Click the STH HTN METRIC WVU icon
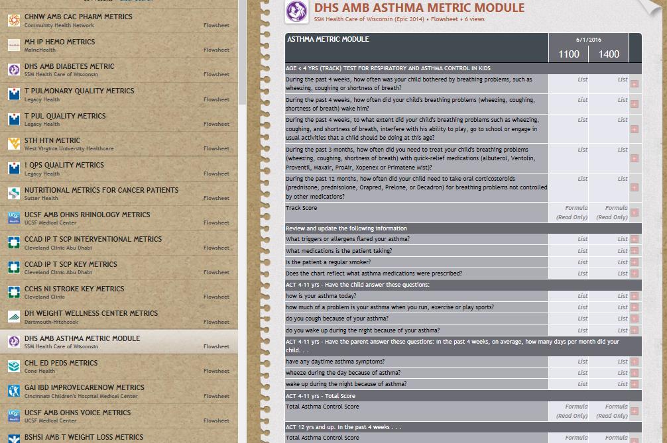This screenshot has height=443, width=667. coord(14,144)
